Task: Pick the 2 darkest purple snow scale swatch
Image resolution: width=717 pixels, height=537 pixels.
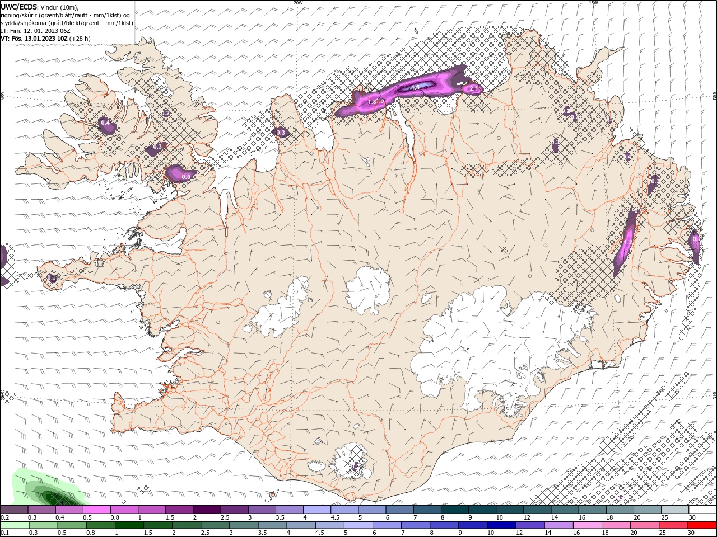Action: 207,509
